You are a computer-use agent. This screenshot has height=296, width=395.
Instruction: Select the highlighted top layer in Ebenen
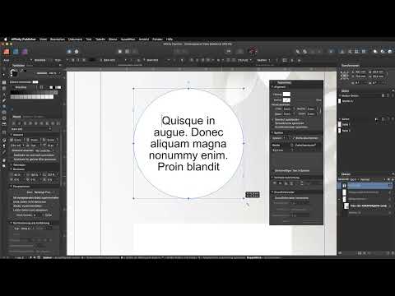[x=365, y=186]
